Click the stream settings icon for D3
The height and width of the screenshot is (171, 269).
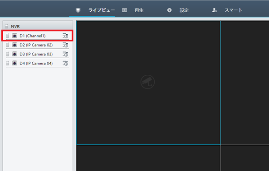[65, 54]
